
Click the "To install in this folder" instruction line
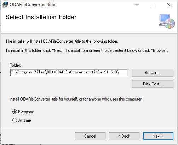[x=87, y=50]
